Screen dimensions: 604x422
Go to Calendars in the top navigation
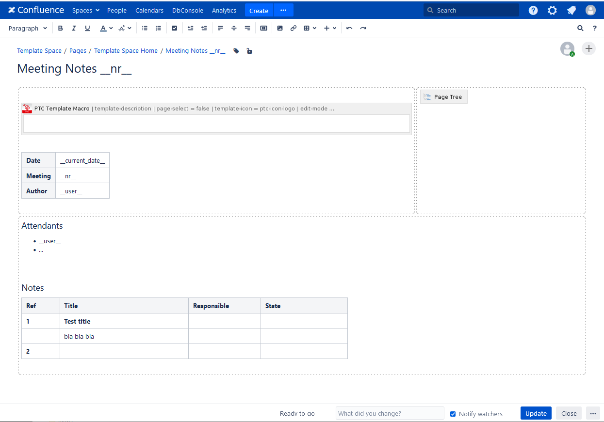point(149,10)
